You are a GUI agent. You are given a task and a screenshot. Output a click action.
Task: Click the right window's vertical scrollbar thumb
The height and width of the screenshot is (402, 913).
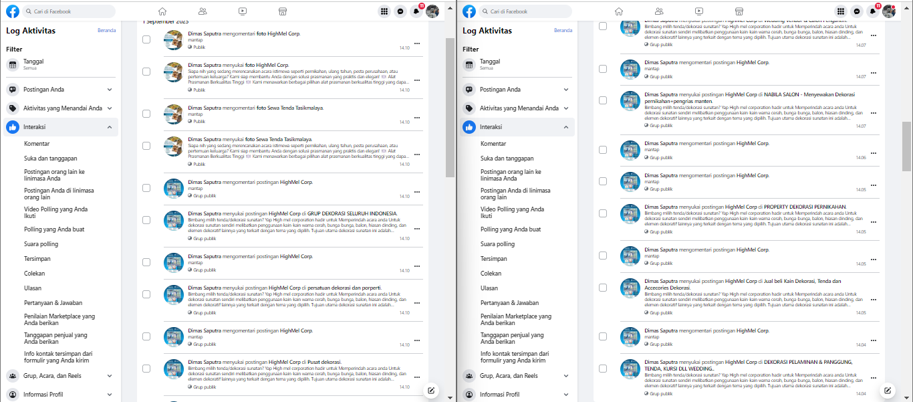906,146
